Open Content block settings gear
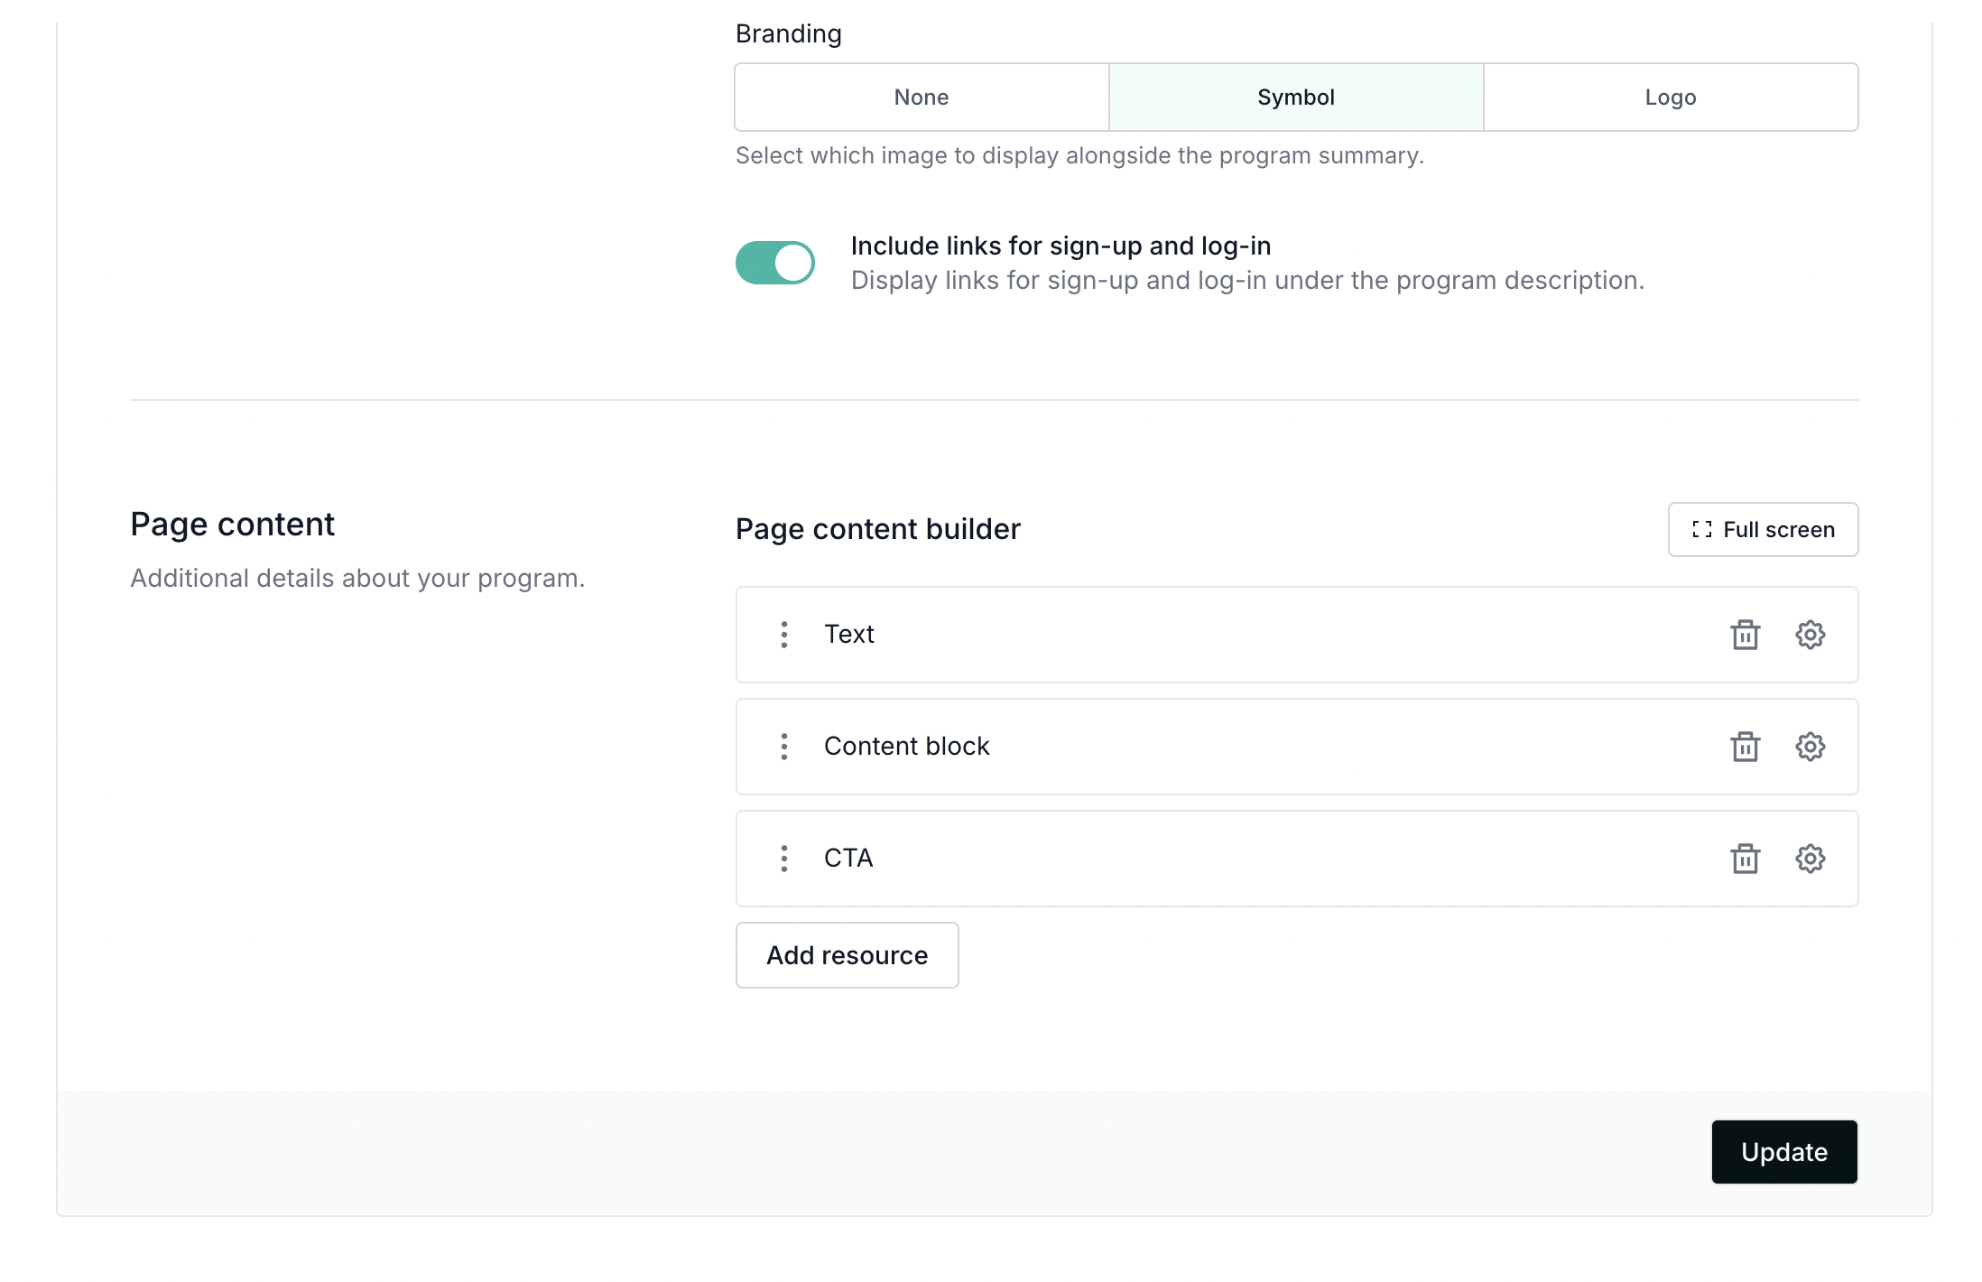This screenshot has height=1282, width=1982. coord(1810,747)
